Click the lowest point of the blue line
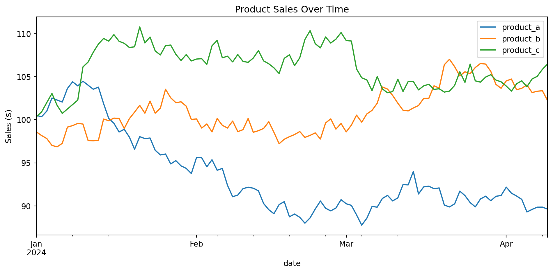The width and height of the screenshot is (553, 273). tap(362, 225)
